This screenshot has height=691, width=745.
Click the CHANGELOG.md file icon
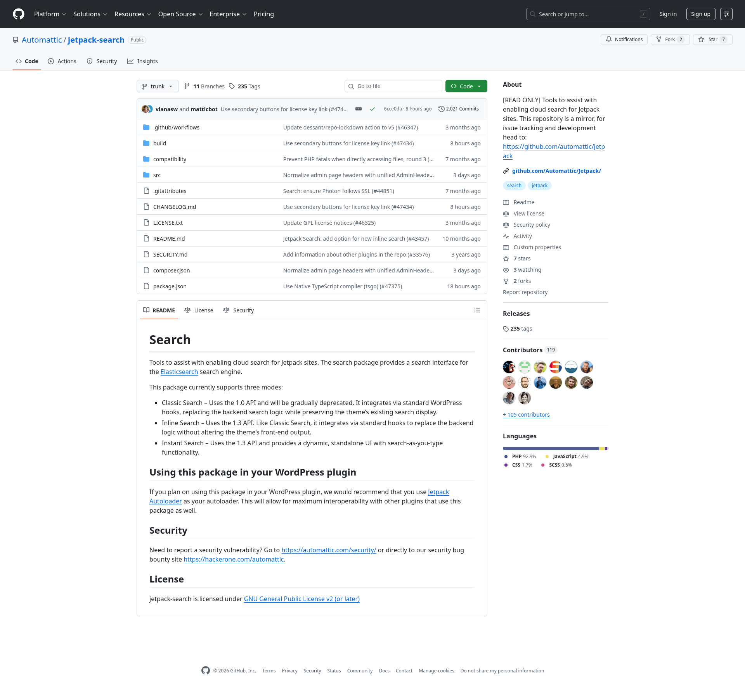tap(146, 207)
